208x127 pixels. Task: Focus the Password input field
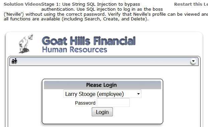coord(113,103)
